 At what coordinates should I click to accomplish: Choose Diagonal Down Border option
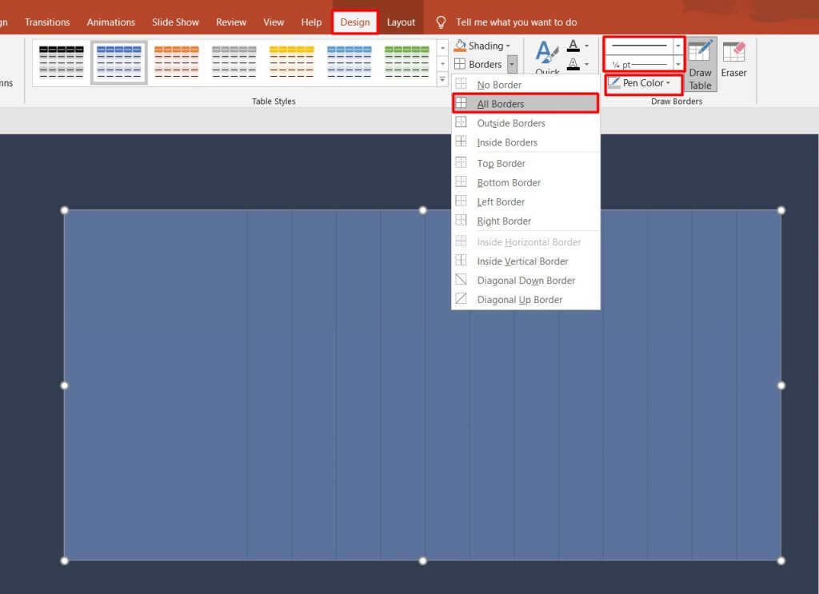click(525, 281)
